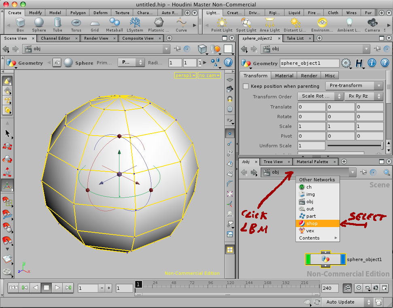
Task: Open the Render flipbook reel tool
Action: [x=7, y=272]
